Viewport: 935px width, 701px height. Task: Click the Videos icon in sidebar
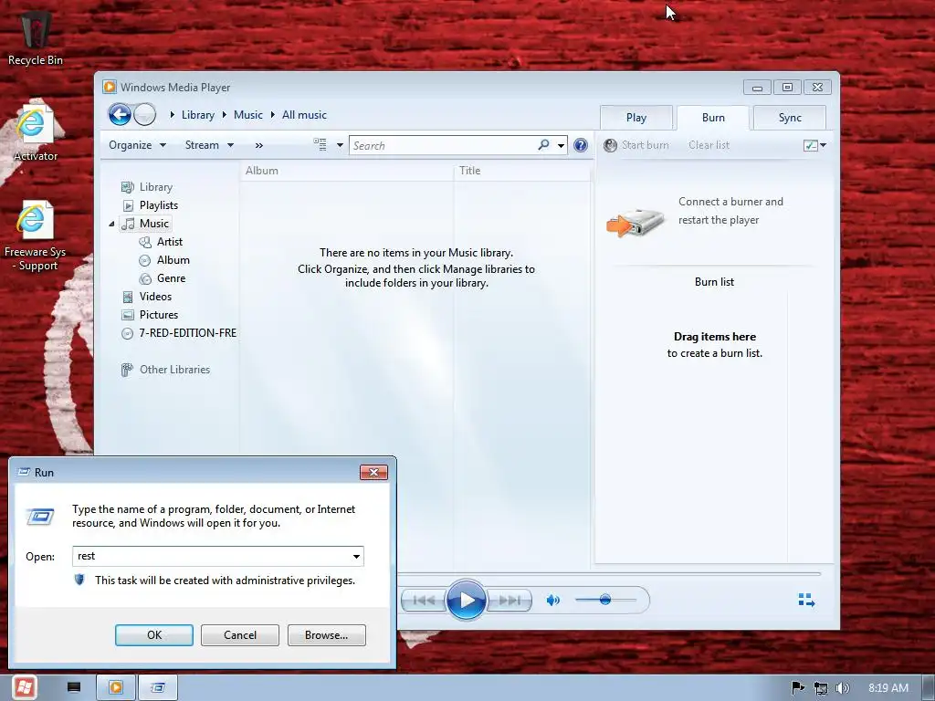coord(128,297)
